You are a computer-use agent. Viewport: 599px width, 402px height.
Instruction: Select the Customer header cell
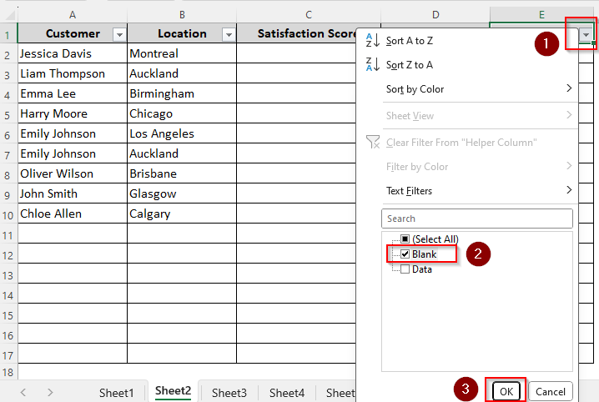(73, 33)
